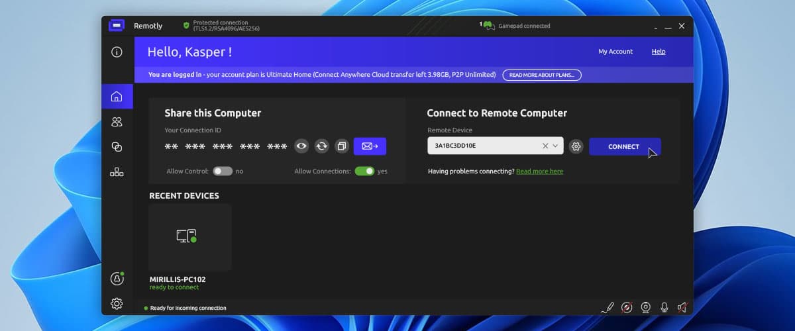Open the settings gear in sidebar

(117, 304)
